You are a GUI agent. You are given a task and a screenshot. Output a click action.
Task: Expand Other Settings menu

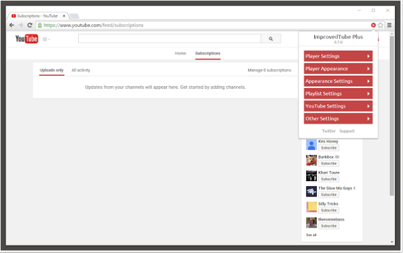[339, 118]
